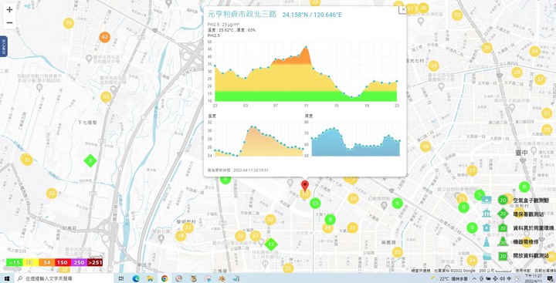The width and height of the screenshot is (556, 283).
Task: Open Task View from taskbar
Action: pyautogui.click(x=121, y=278)
